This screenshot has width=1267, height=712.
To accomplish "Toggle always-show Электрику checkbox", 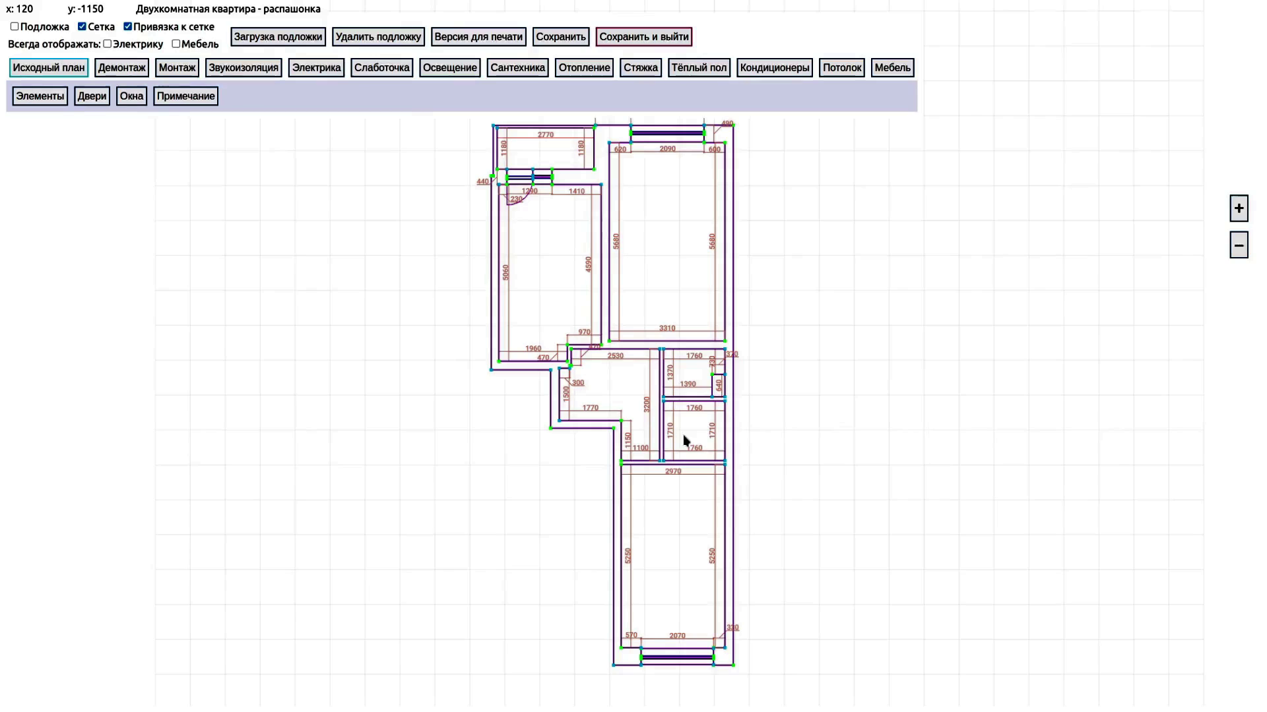I will point(108,44).
